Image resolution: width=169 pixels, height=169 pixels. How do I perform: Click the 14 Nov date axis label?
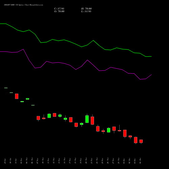pyautogui.click(x=65, y=161)
